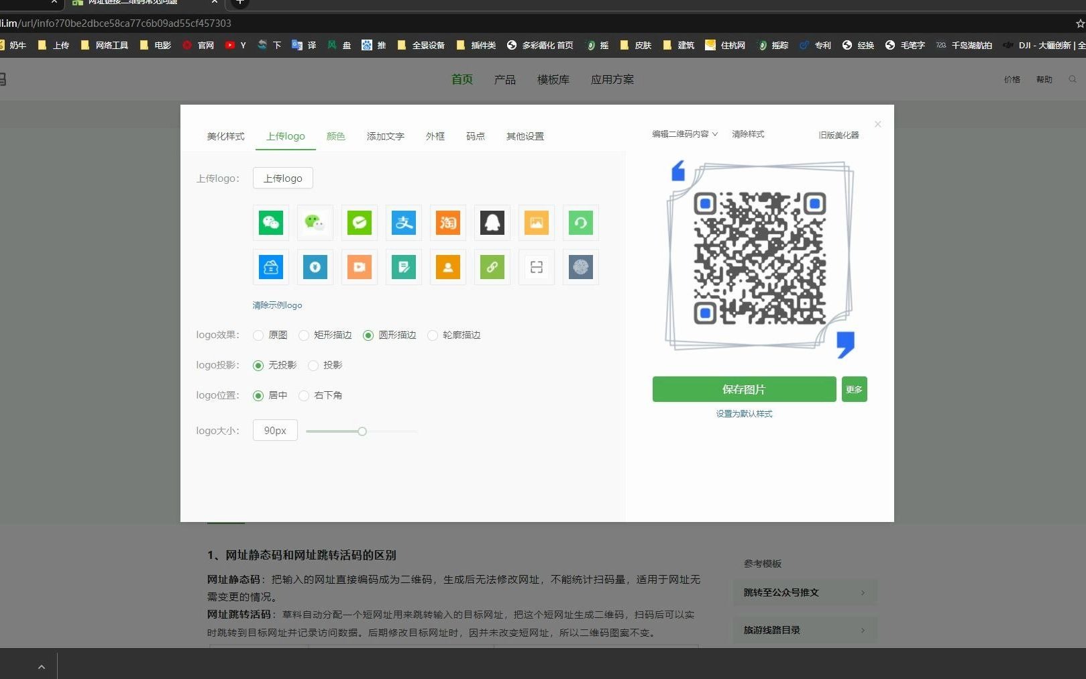Select the contact person logo sample
Screen dimensions: 1086x679
pos(447,266)
